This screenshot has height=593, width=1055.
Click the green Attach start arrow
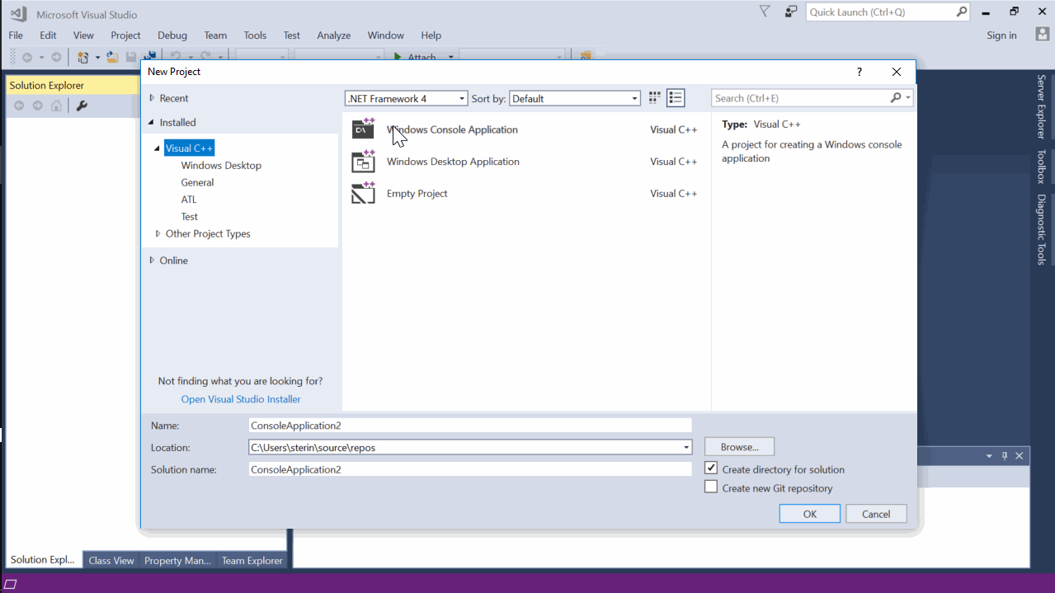pyautogui.click(x=398, y=57)
